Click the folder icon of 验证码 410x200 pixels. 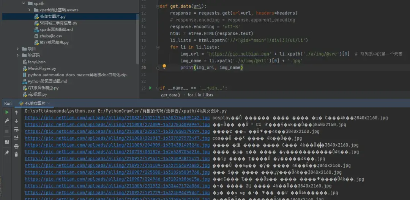click(x=25, y=56)
